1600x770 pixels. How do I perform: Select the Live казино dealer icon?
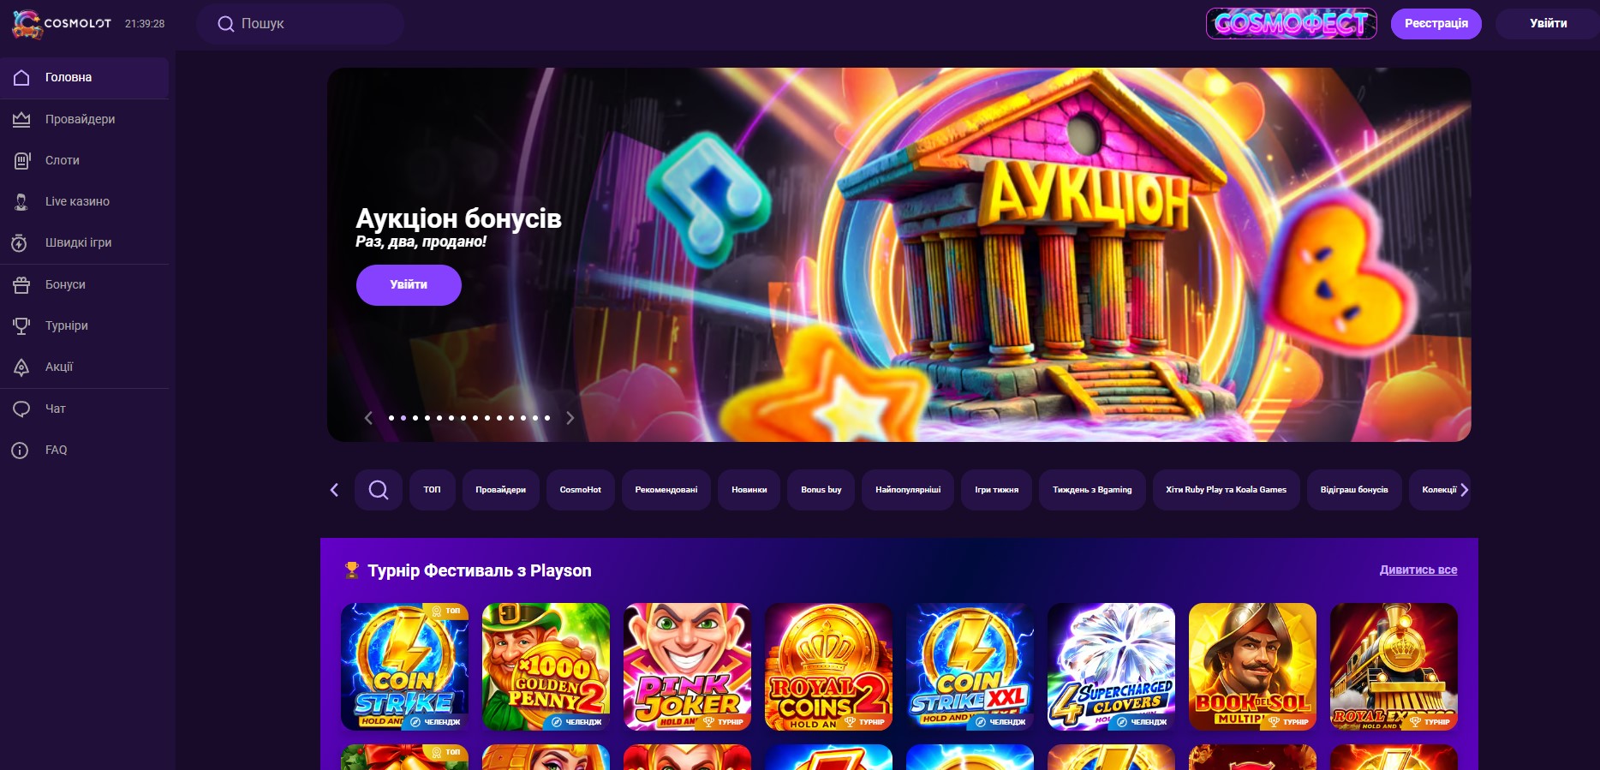pos(21,201)
